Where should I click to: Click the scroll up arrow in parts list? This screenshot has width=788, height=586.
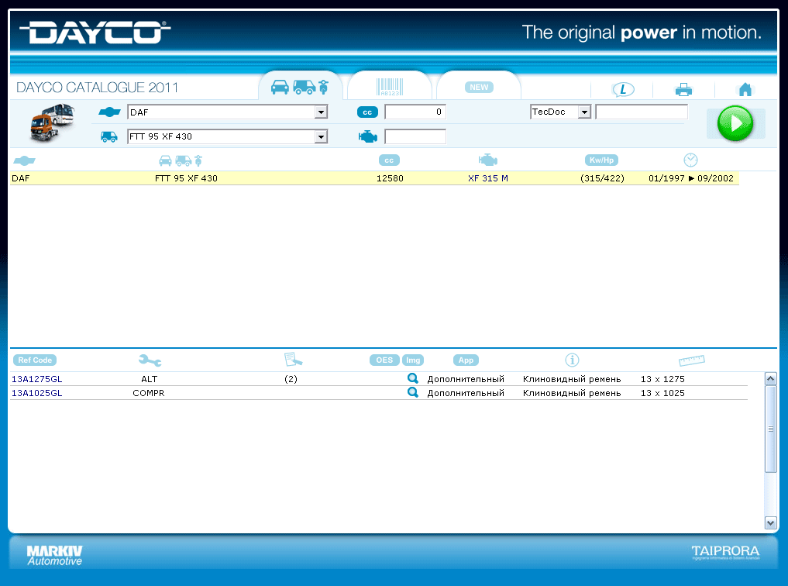(x=770, y=378)
